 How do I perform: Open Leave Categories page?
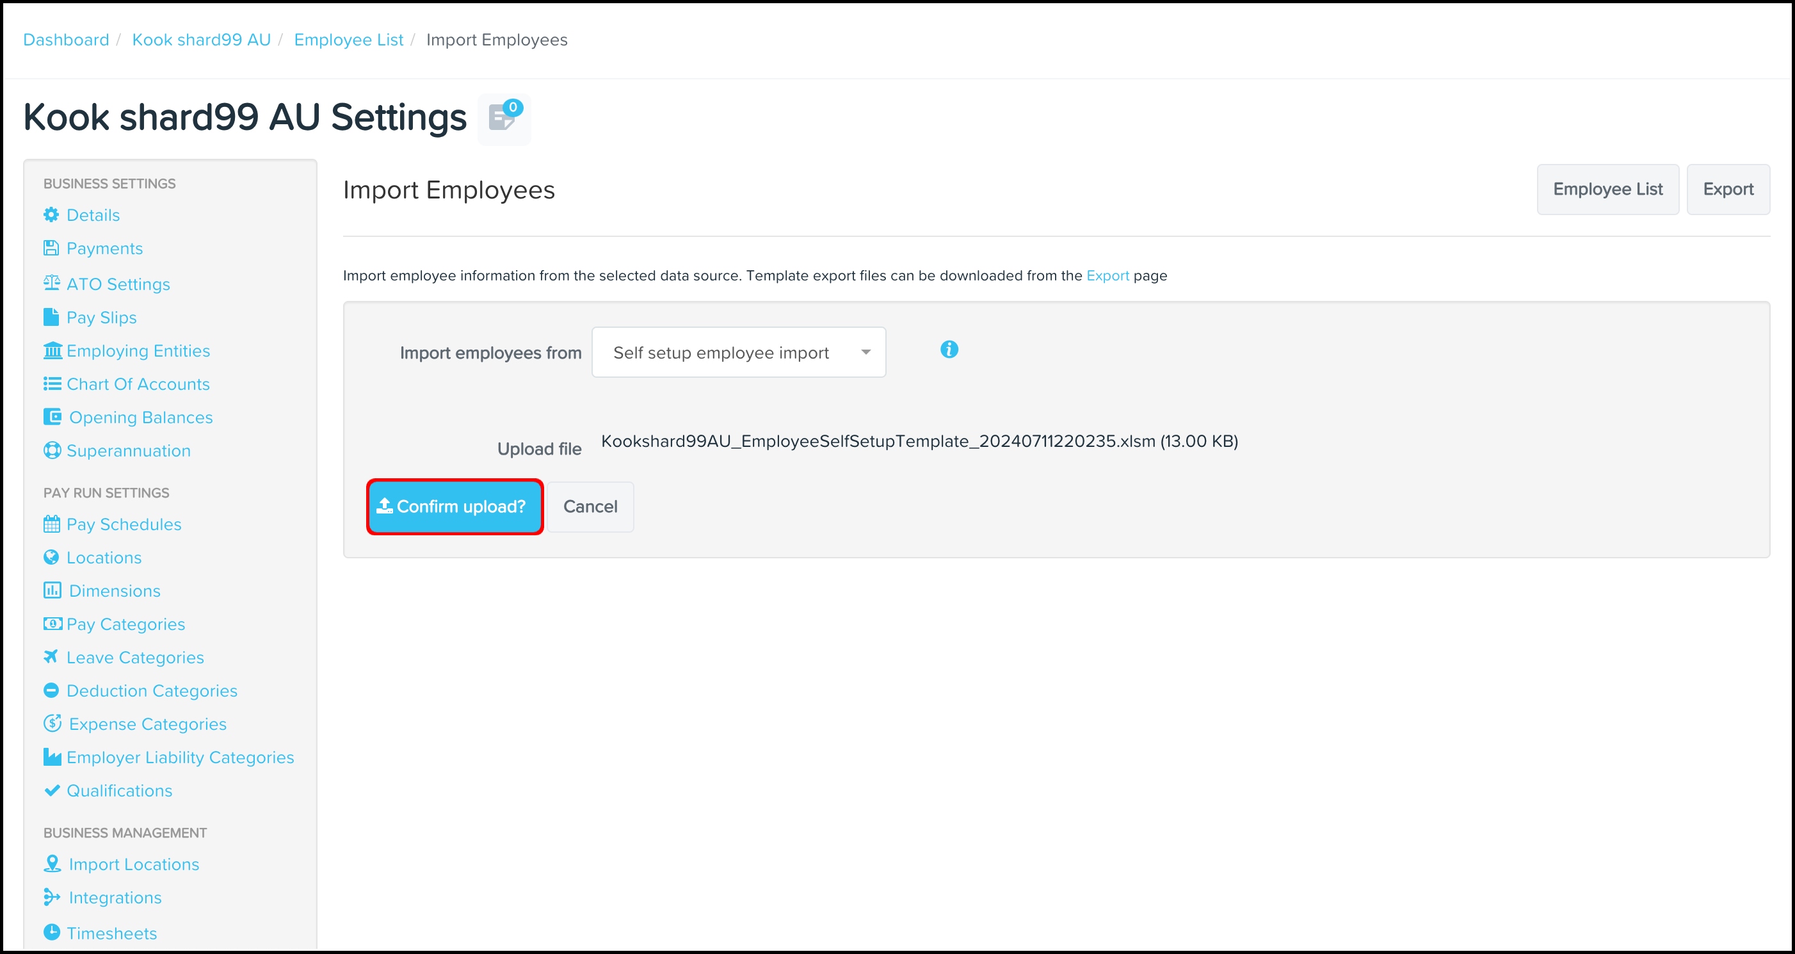135,657
